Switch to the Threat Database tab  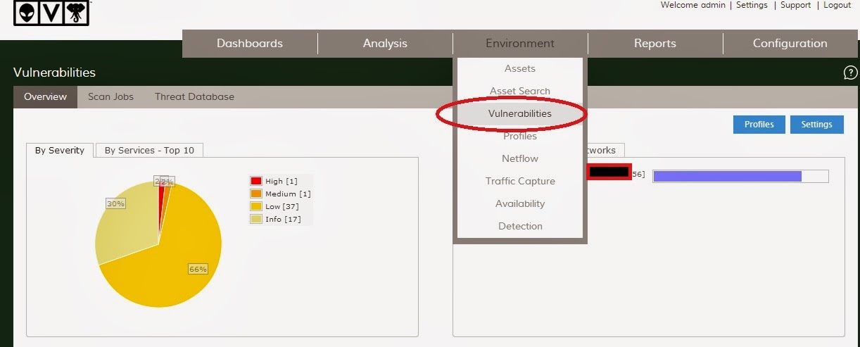click(194, 97)
